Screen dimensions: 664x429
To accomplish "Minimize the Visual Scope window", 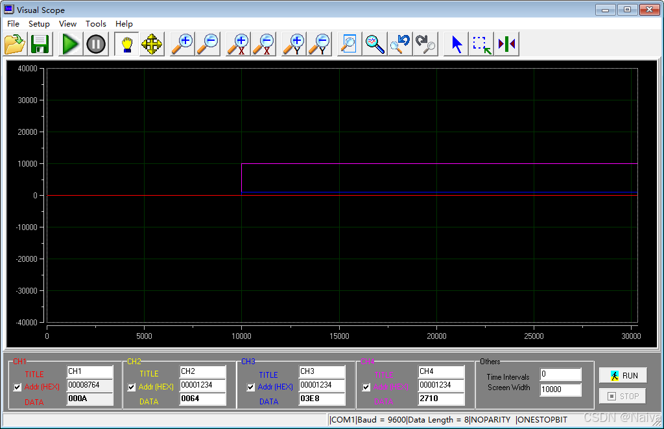I will click(x=606, y=9).
